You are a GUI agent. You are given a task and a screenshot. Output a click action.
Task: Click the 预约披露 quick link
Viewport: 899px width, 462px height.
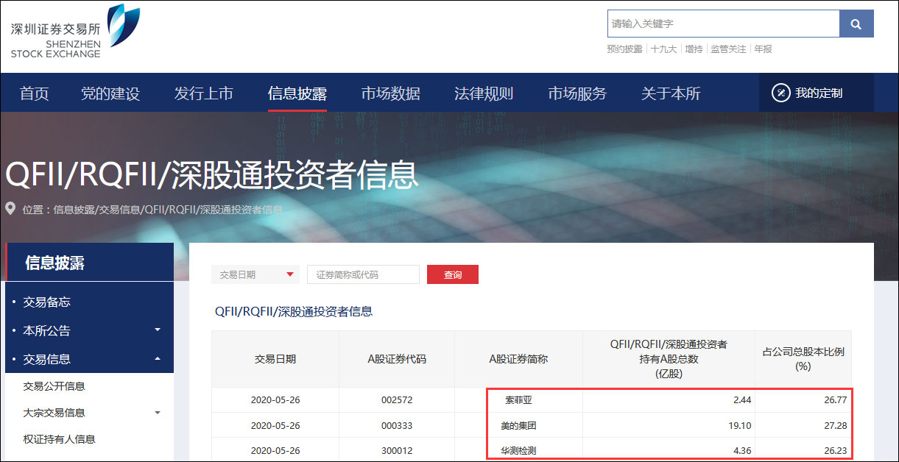point(624,49)
